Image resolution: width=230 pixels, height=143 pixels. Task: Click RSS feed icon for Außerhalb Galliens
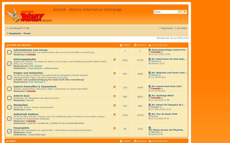pyautogui.click(x=114, y=114)
